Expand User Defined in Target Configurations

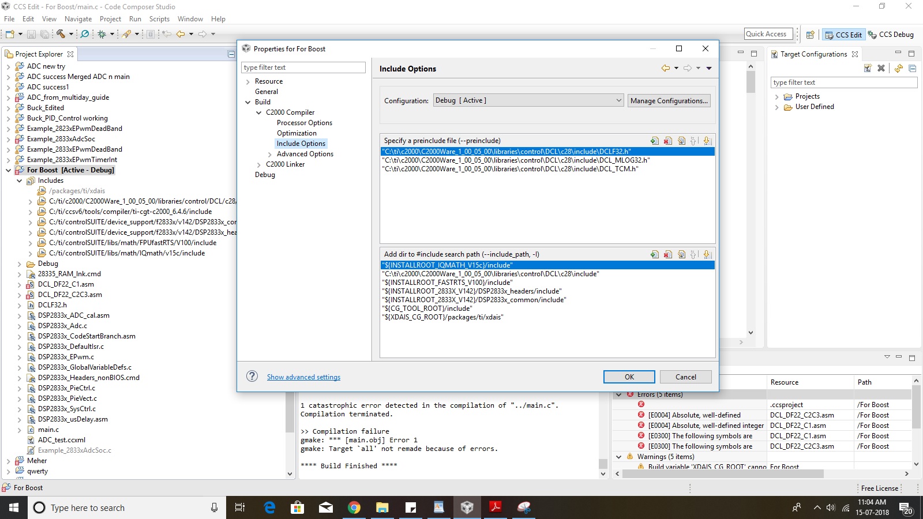(777, 107)
